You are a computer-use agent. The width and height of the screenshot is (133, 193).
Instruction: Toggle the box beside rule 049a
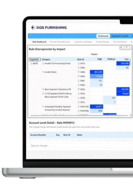coord(79,68)
